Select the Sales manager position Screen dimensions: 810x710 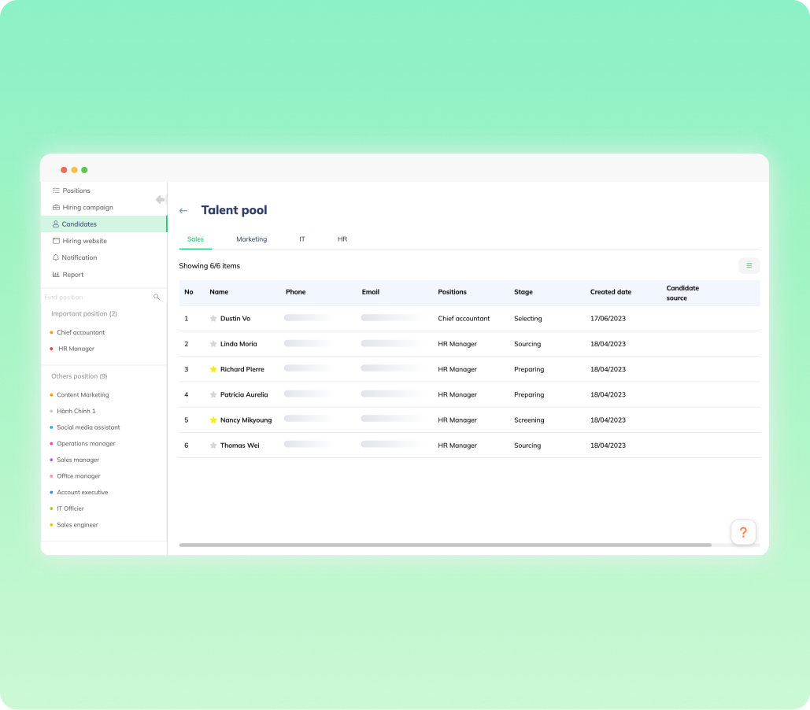tap(78, 460)
